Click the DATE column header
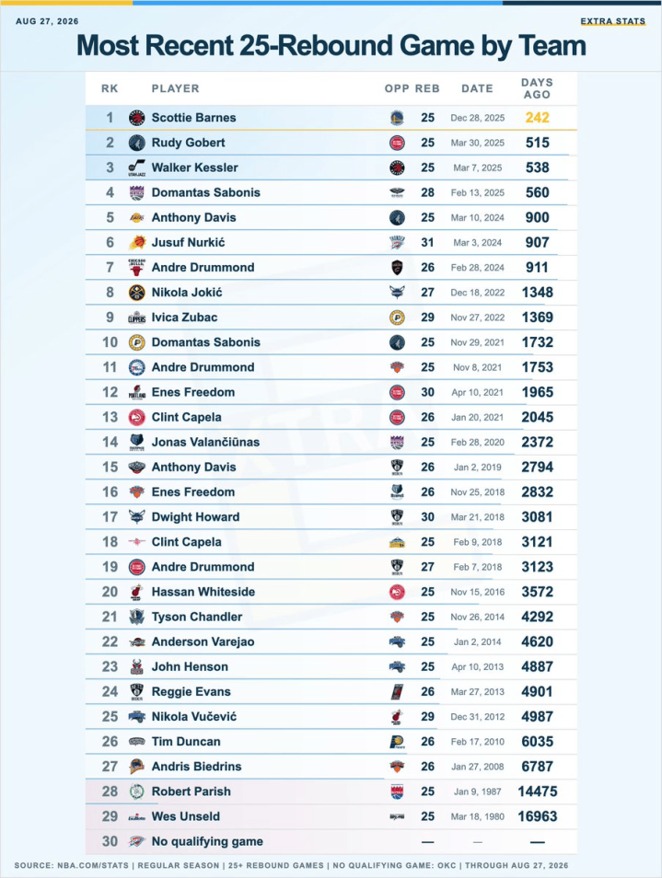662x878 pixels. pyautogui.click(x=477, y=88)
